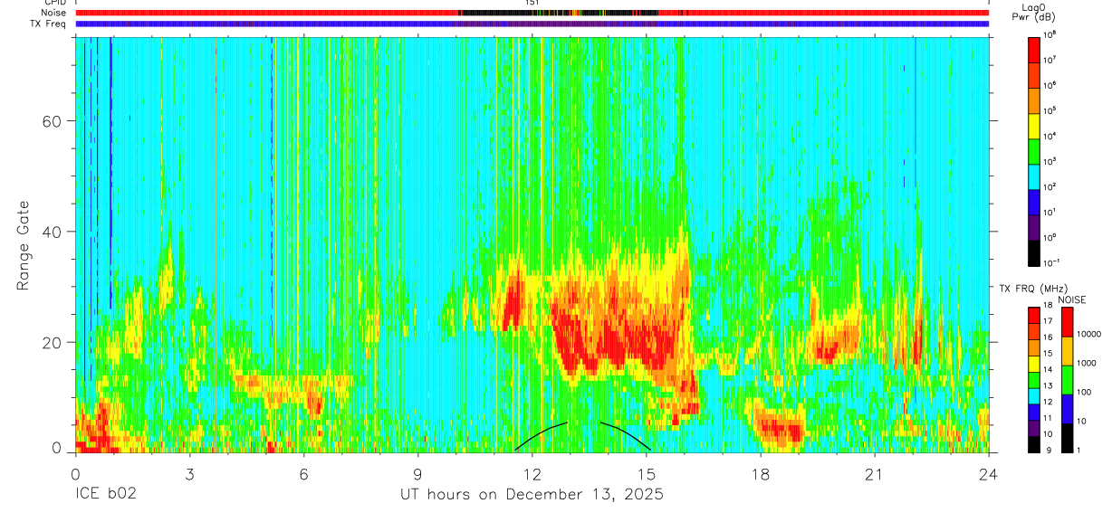Click the dark section of the Noise strip near midday
This screenshot has width=1112, height=513.
[559, 13]
